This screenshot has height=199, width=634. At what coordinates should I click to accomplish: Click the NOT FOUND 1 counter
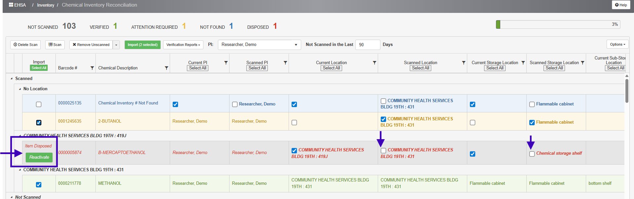(x=217, y=26)
